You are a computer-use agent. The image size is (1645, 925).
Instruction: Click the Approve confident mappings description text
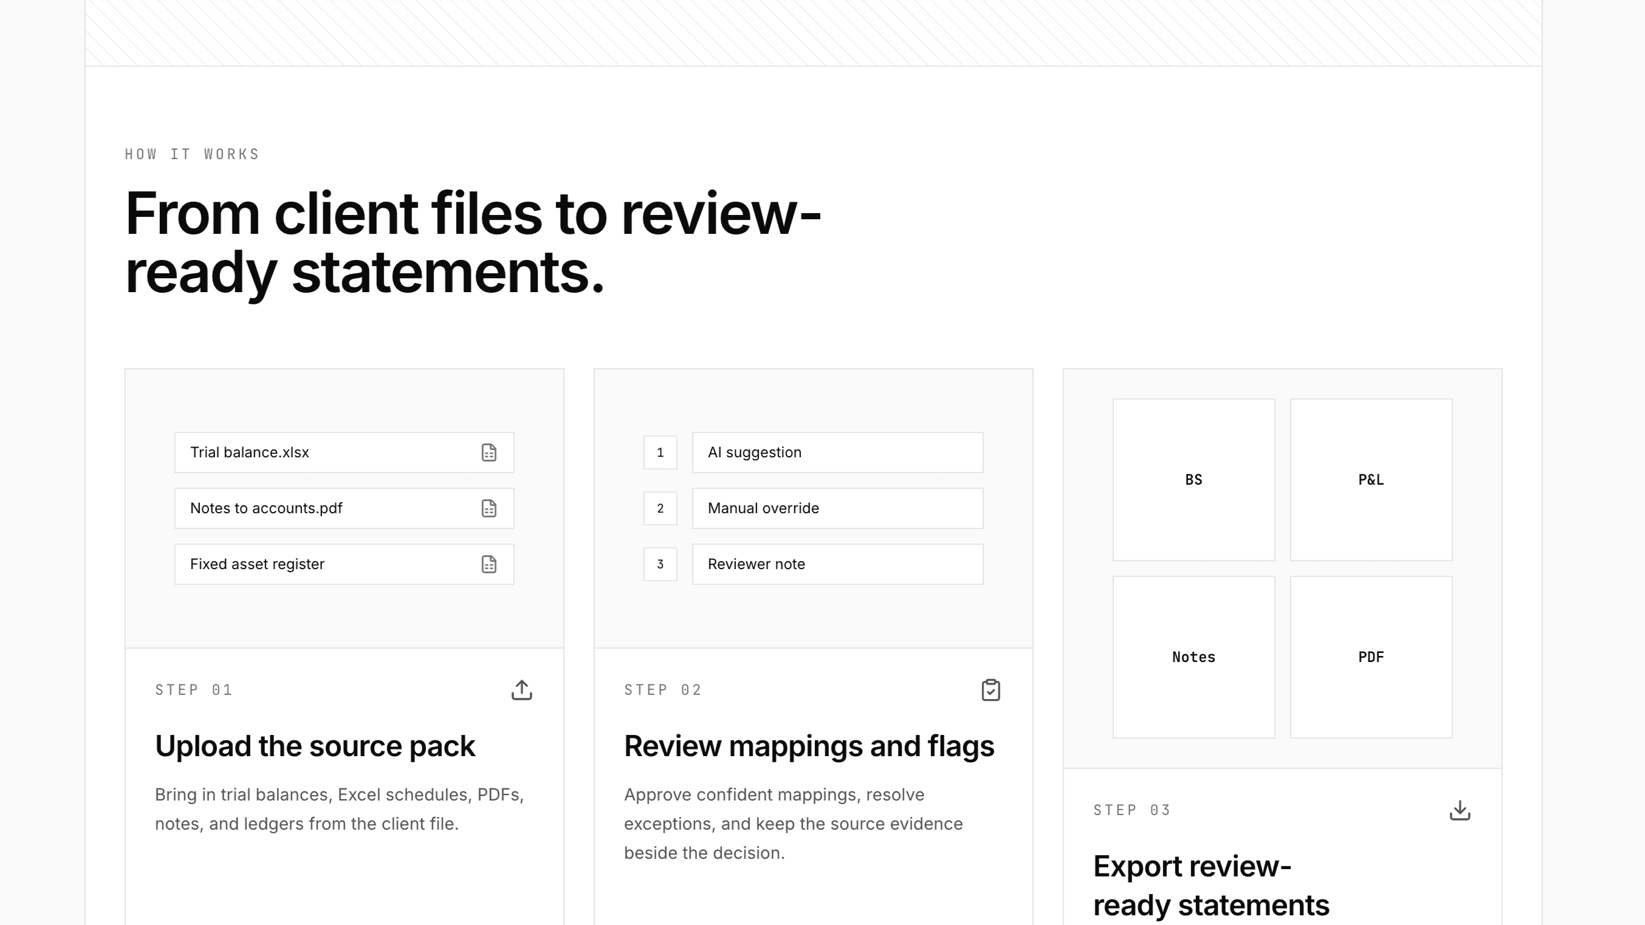click(793, 824)
